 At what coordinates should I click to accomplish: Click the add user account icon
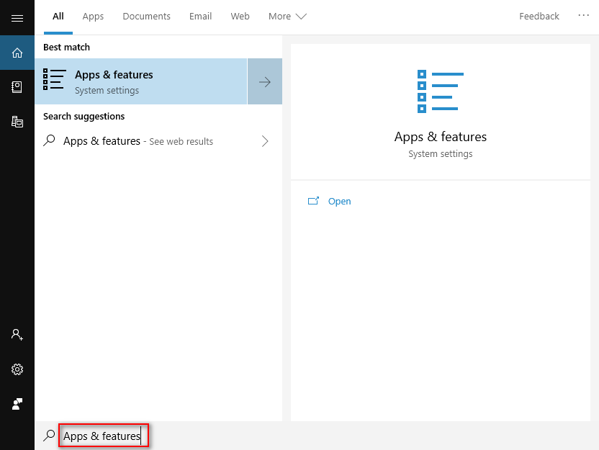(x=17, y=335)
